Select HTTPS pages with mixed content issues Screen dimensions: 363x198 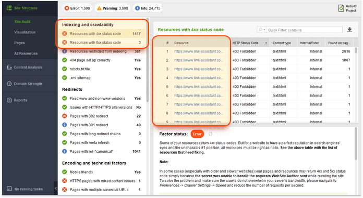[x=101, y=181]
